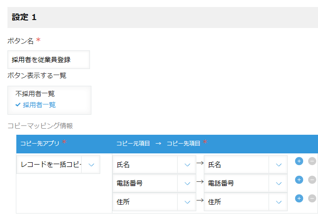318x221 pixels.
Task: Add a row after the 住所 mapping
Action: pos(299,199)
